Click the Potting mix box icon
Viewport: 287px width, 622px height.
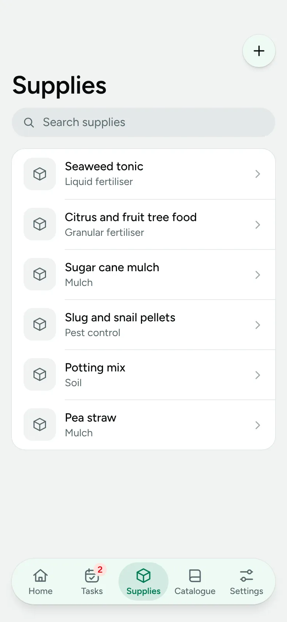(40, 374)
